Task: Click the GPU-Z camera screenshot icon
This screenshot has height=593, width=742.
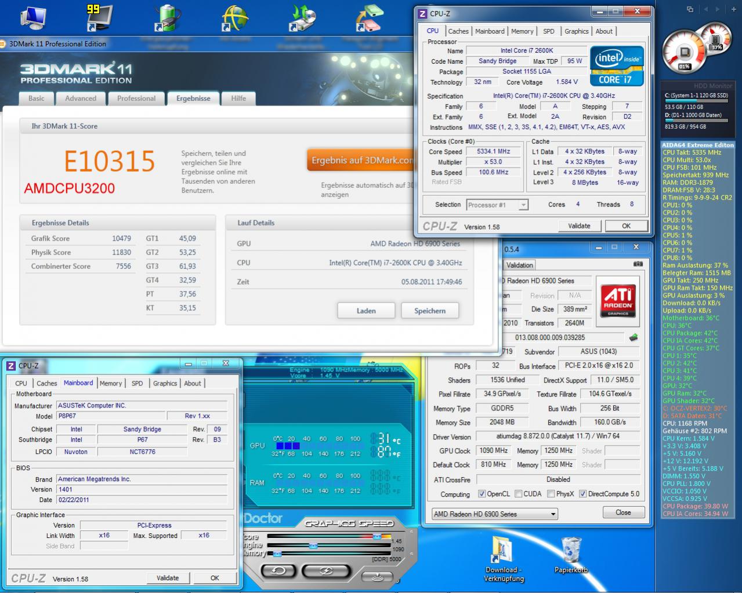Action: [638, 264]
